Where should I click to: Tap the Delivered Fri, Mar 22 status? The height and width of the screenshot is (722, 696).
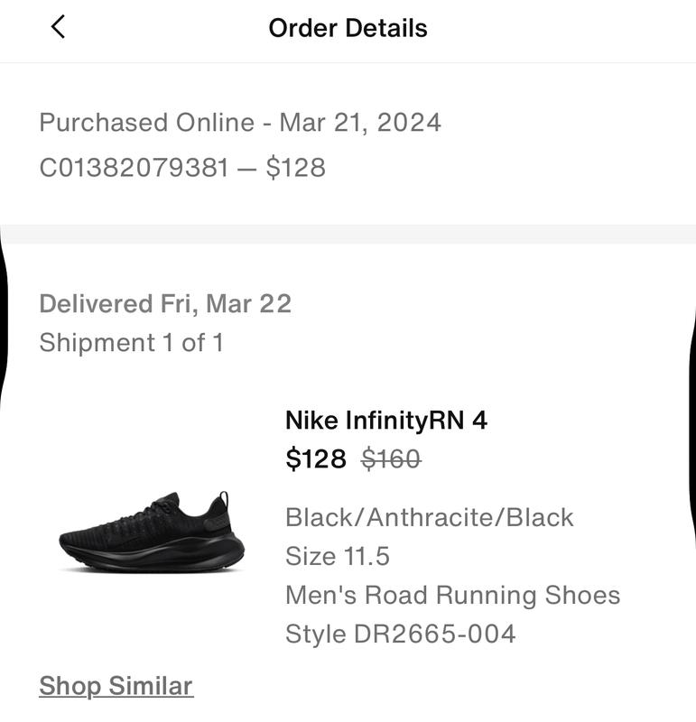coord(165,303)
